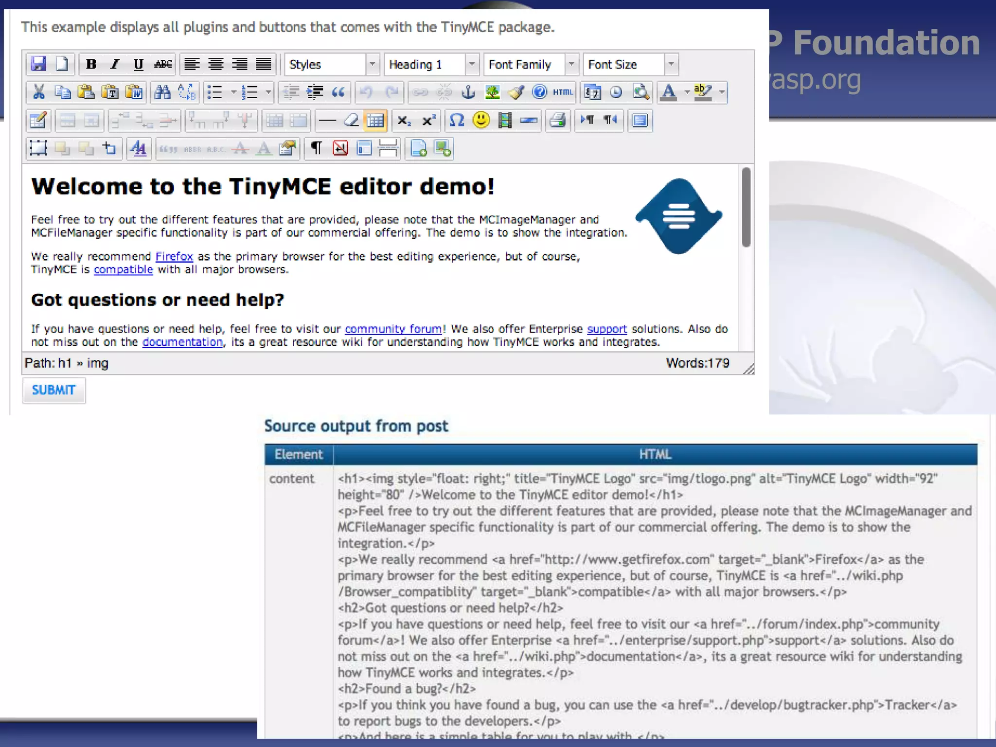
Task: Open the help question mark icon
Action: point(539,92)
